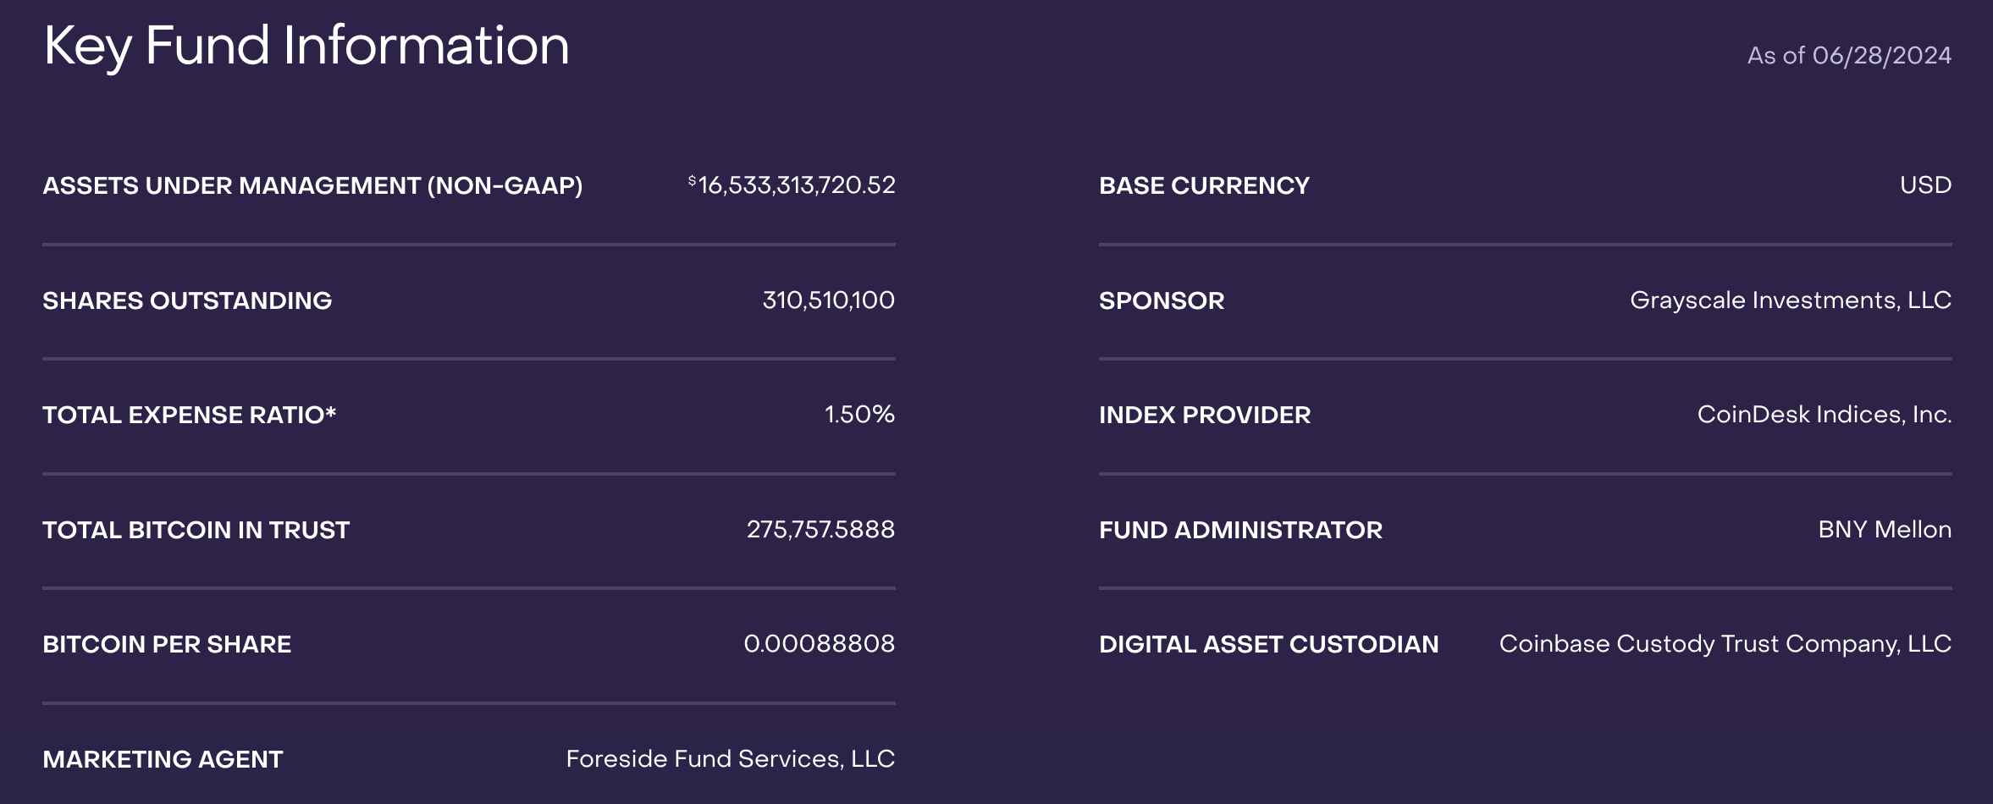Viewport: 1993px width, 804px height.
Task: Select the 310,510,100 shares value
Action: click(828, 300)
